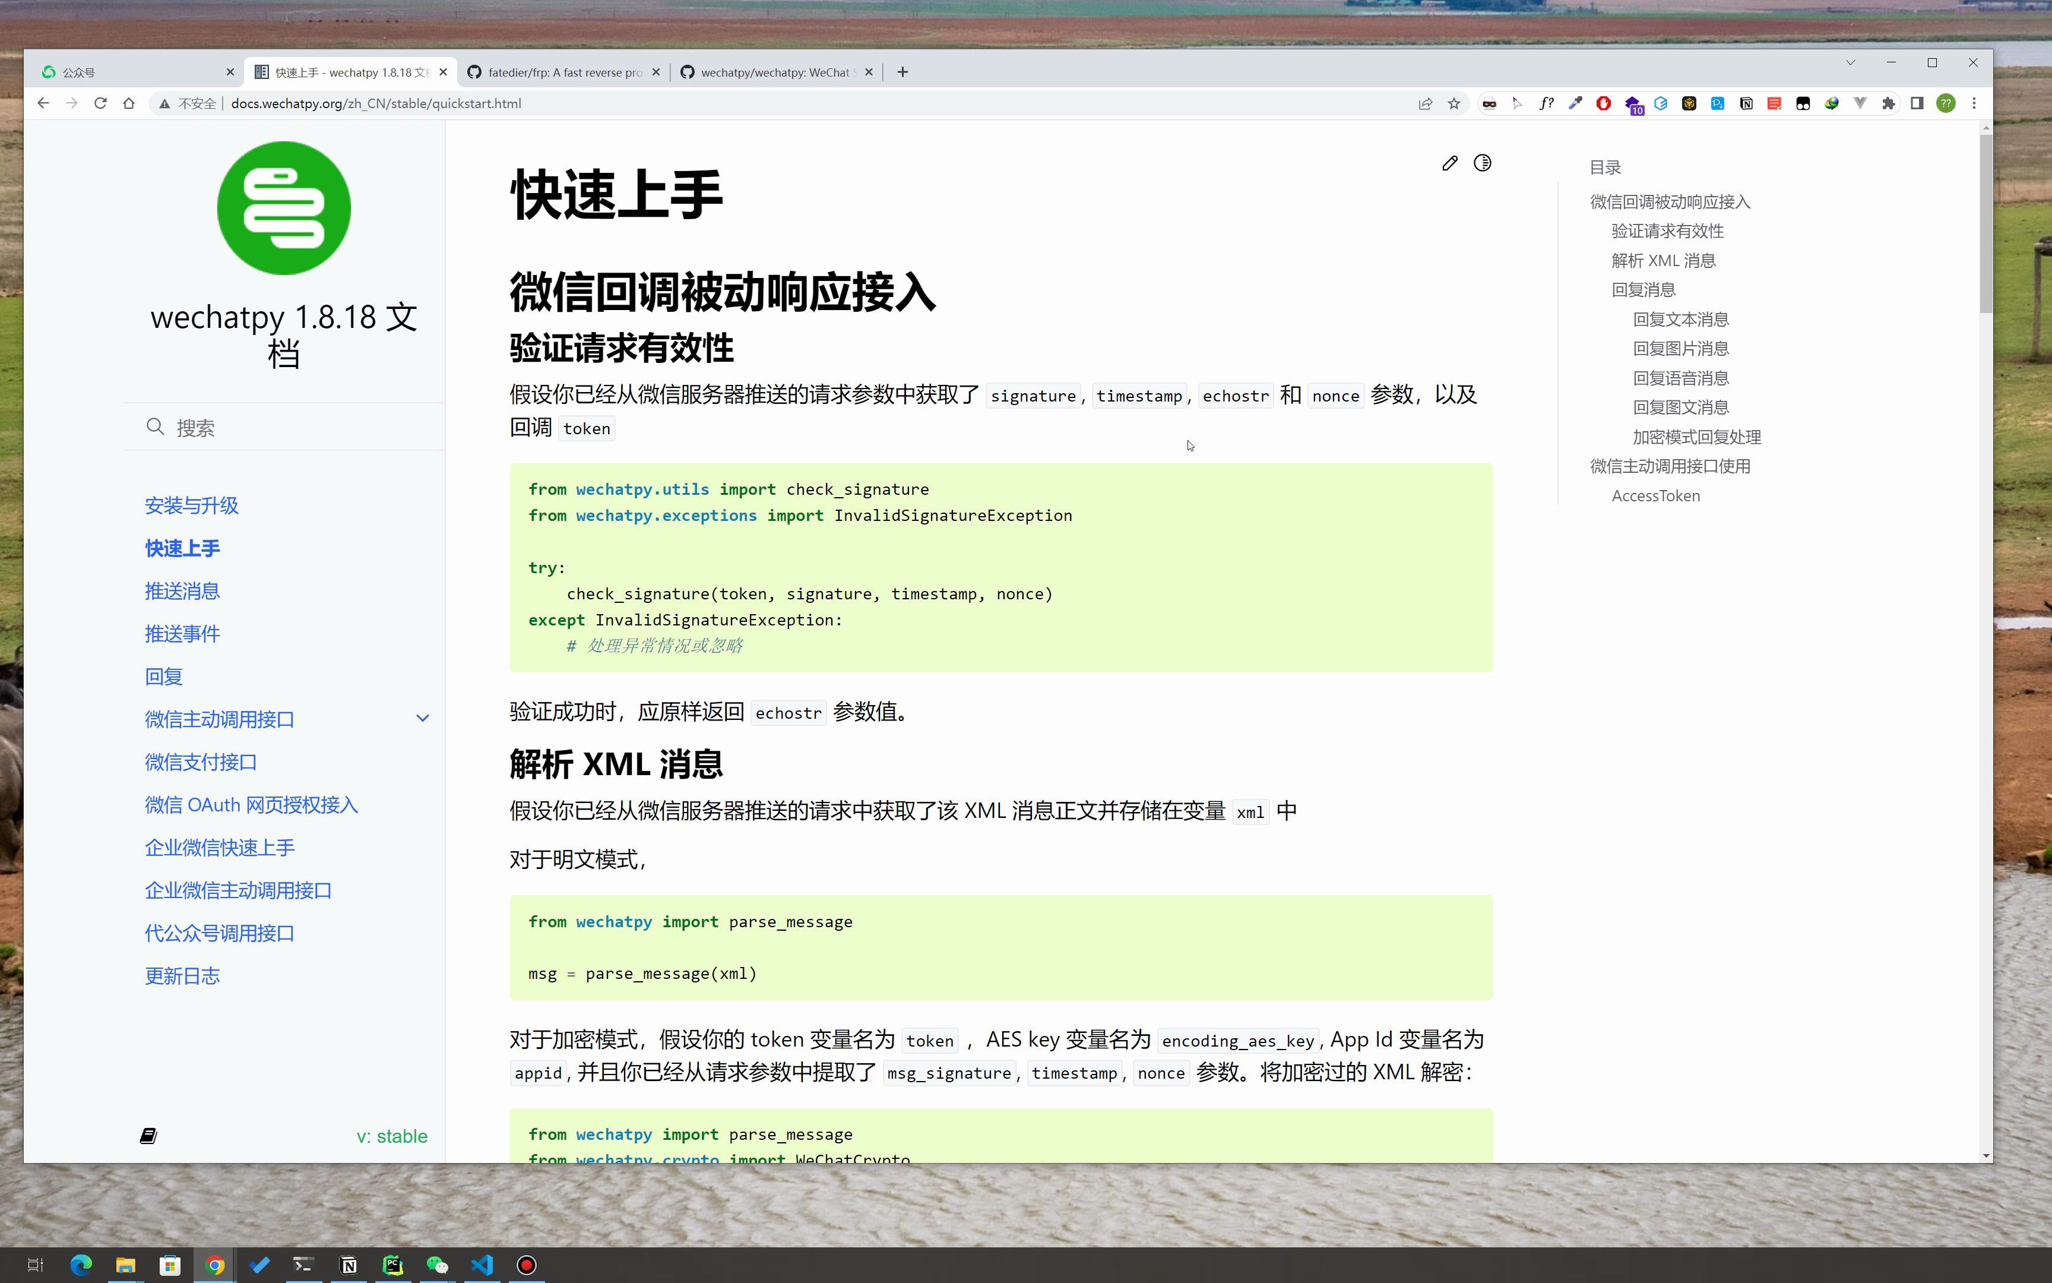The height and width of the screenshot is (1283, 2052).
Task: Click the red Opera-style extension icon
Action: click(1604, 103)
